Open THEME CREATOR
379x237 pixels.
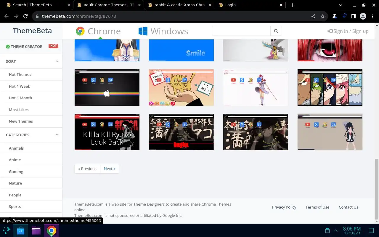coord(27,47)
